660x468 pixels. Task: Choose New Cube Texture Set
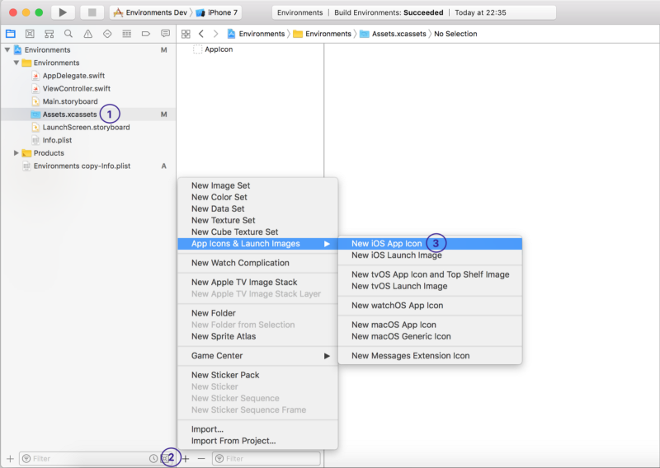point(257,232)
